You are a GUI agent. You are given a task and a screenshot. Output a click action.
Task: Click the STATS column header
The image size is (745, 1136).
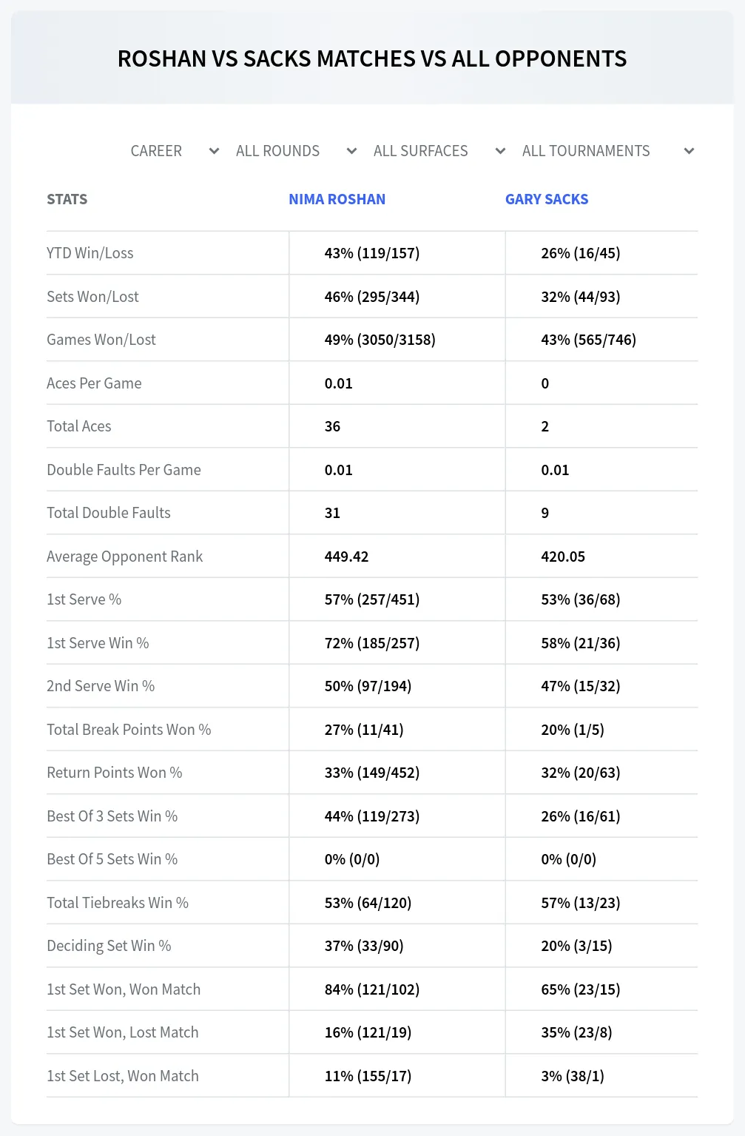tap(67, 199)
